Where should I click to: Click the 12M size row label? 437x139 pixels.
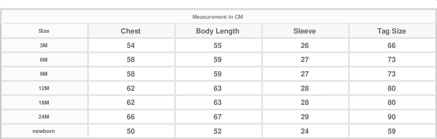coord(44,88)
